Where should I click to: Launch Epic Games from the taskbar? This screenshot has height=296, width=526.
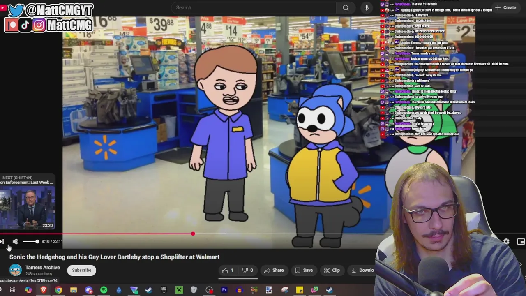click(164, 290)
